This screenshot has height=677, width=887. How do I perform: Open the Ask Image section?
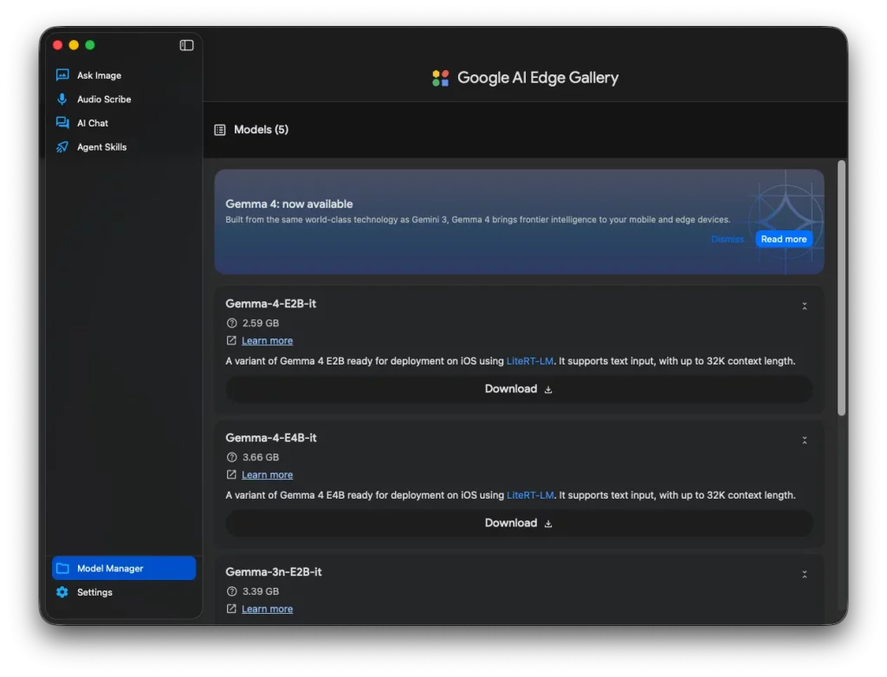124,75
